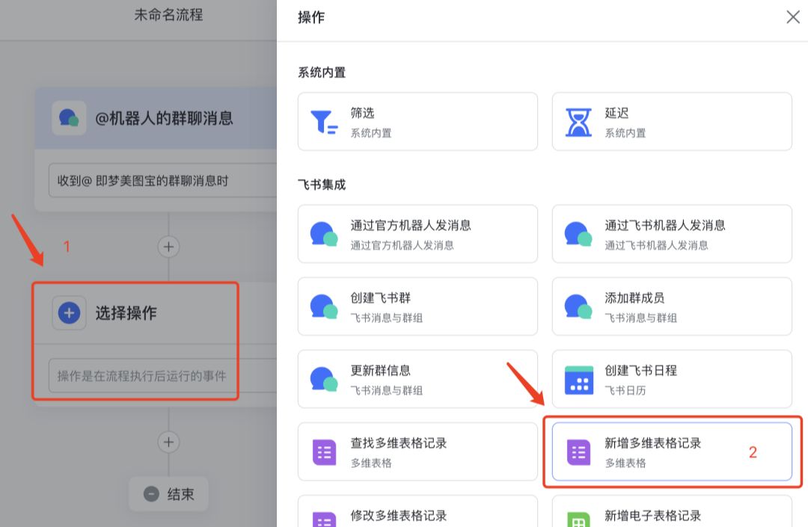The image size is (808, 527).
Task: Choose the 新增多维表格记录 action card
Action: (x=671, y=452)
